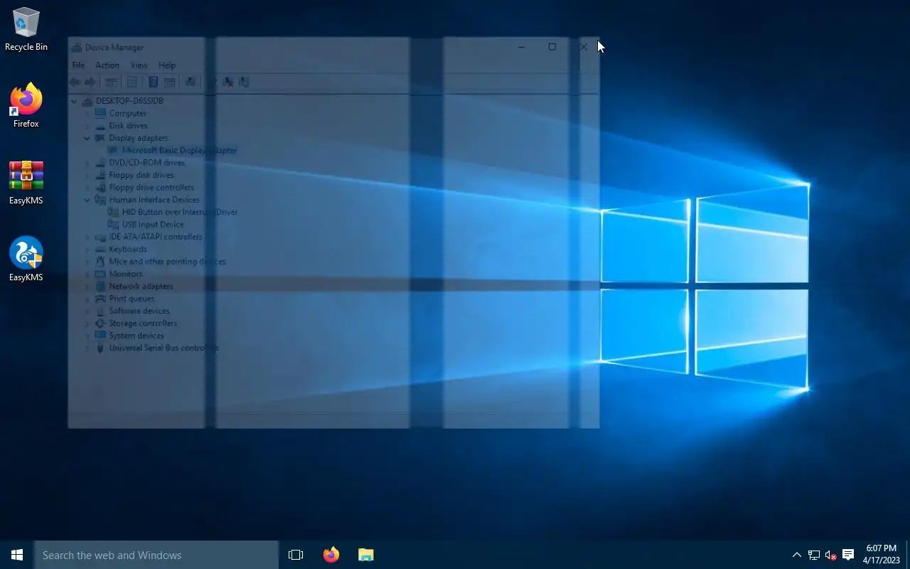910x569 pixels.
Task: Open the Action Center notification icon
Action: (x=848, y=555)
